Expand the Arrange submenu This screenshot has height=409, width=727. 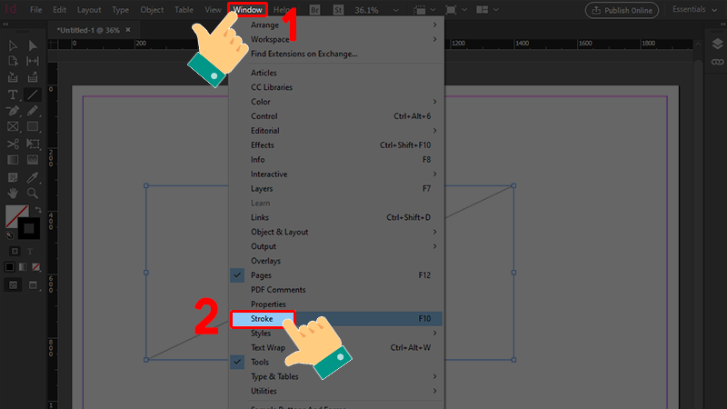(336, 25)
